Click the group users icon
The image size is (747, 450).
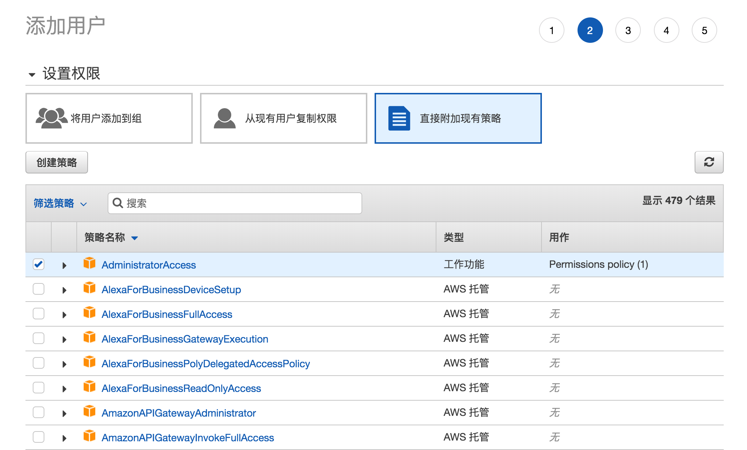coord(51,118)
